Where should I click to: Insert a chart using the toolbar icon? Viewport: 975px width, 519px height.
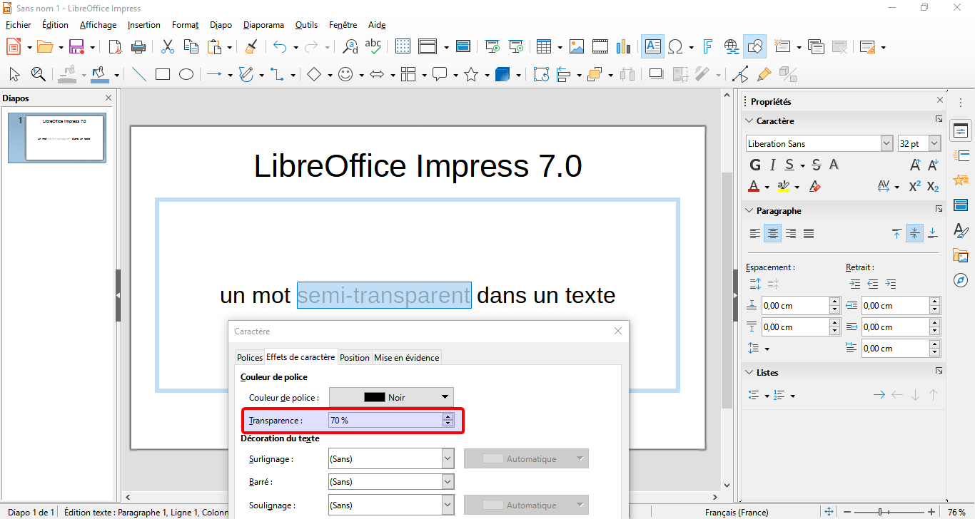(x=623, y=47)
